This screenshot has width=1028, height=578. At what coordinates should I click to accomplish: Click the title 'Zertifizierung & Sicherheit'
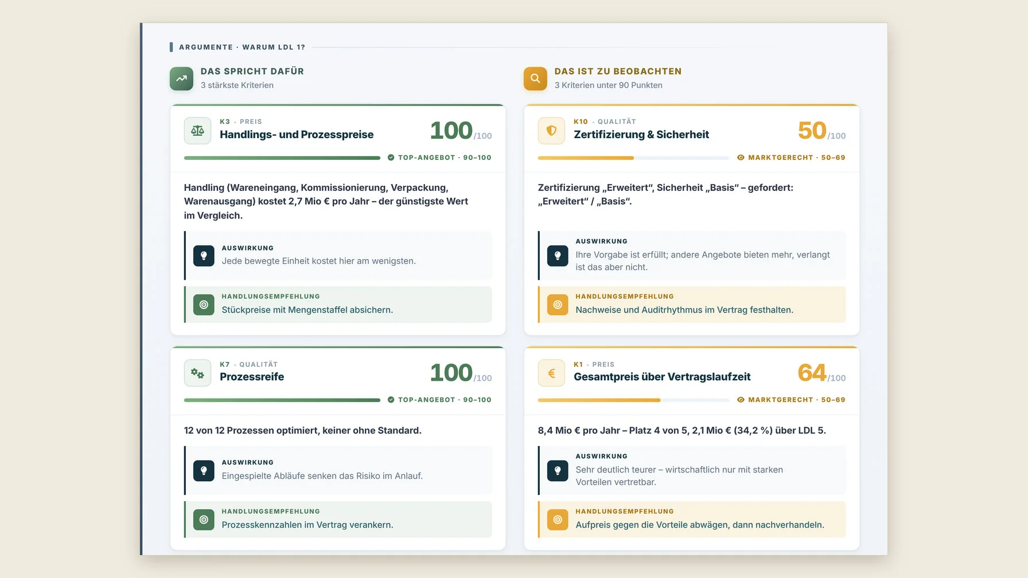tap(641, 135)
